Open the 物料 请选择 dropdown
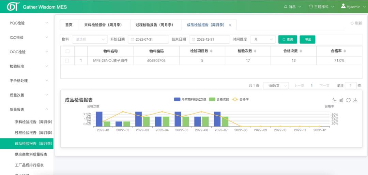This screenshot has width=368, height=175. click(90, 39)
